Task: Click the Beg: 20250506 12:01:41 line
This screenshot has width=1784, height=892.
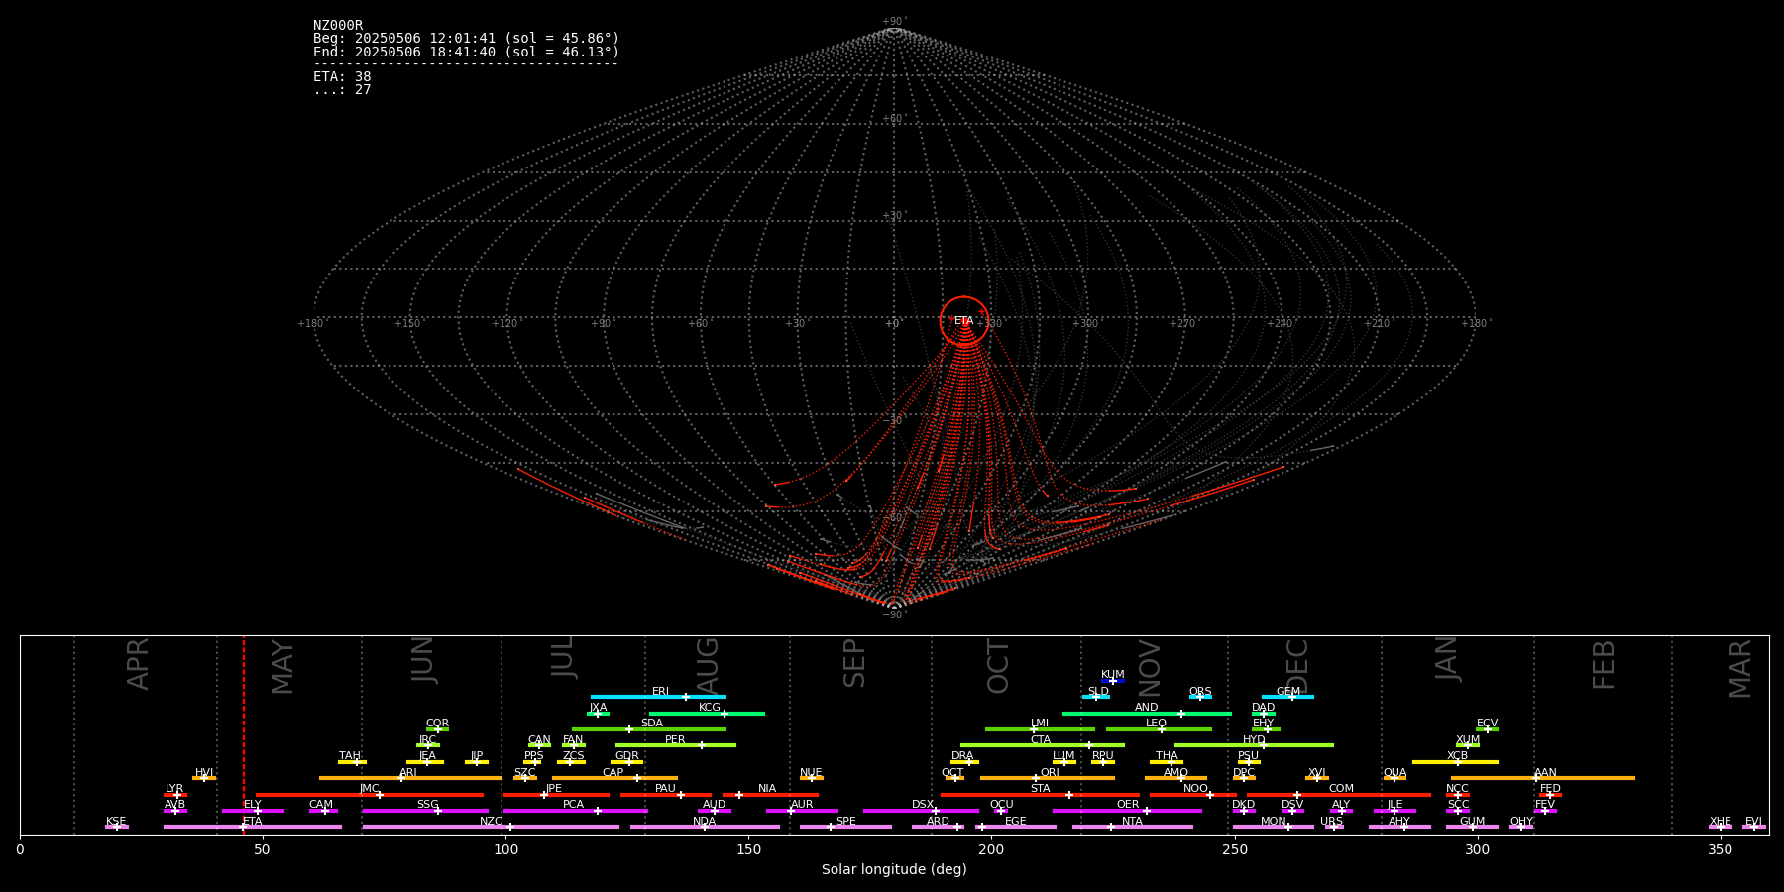Action: tap(466, 39)
